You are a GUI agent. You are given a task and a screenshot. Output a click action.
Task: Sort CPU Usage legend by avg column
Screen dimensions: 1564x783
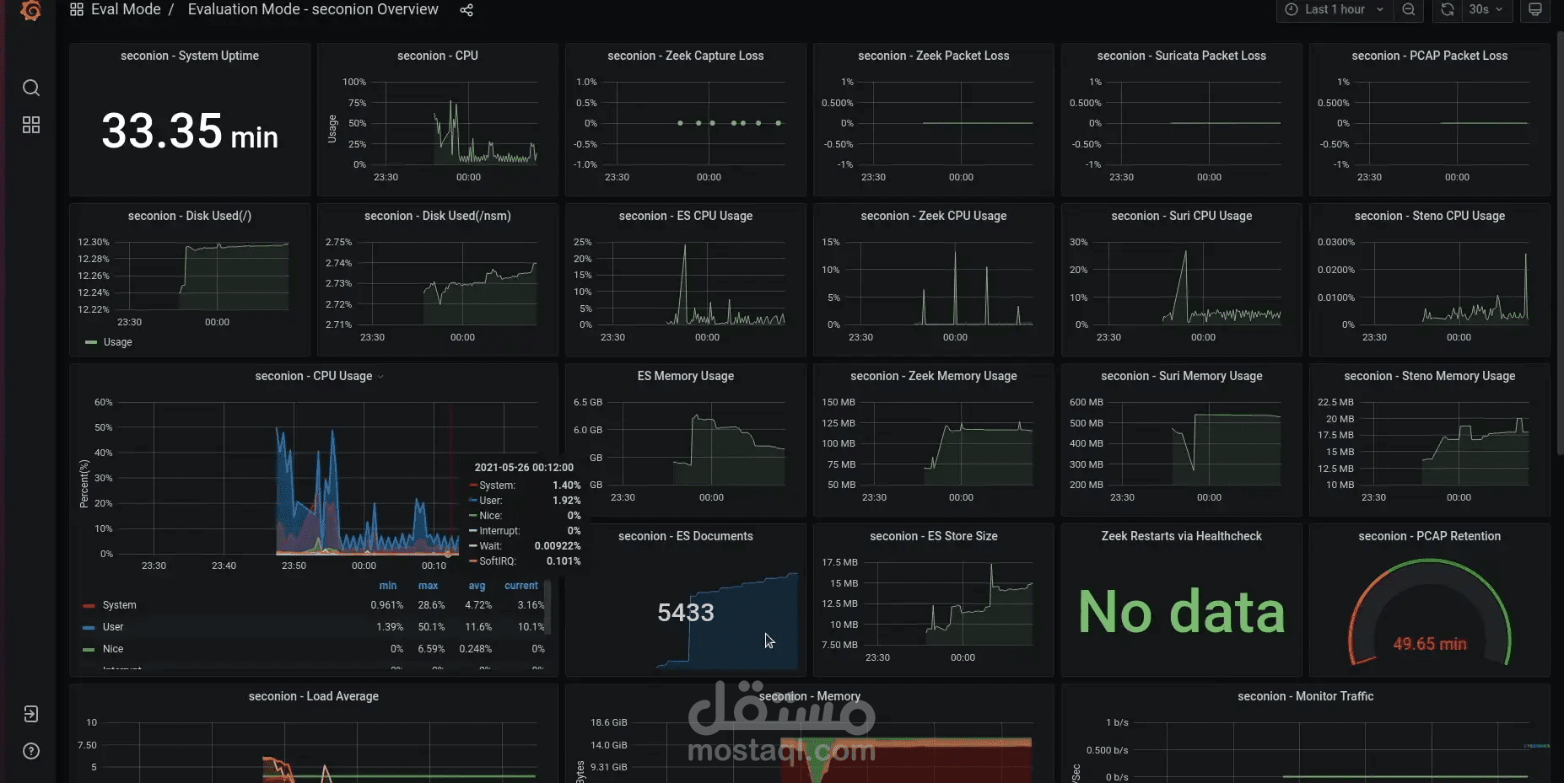[477, 586]
